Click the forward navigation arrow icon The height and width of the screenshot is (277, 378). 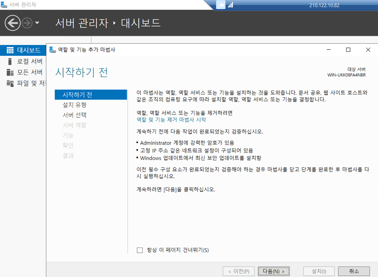(27, 23)
